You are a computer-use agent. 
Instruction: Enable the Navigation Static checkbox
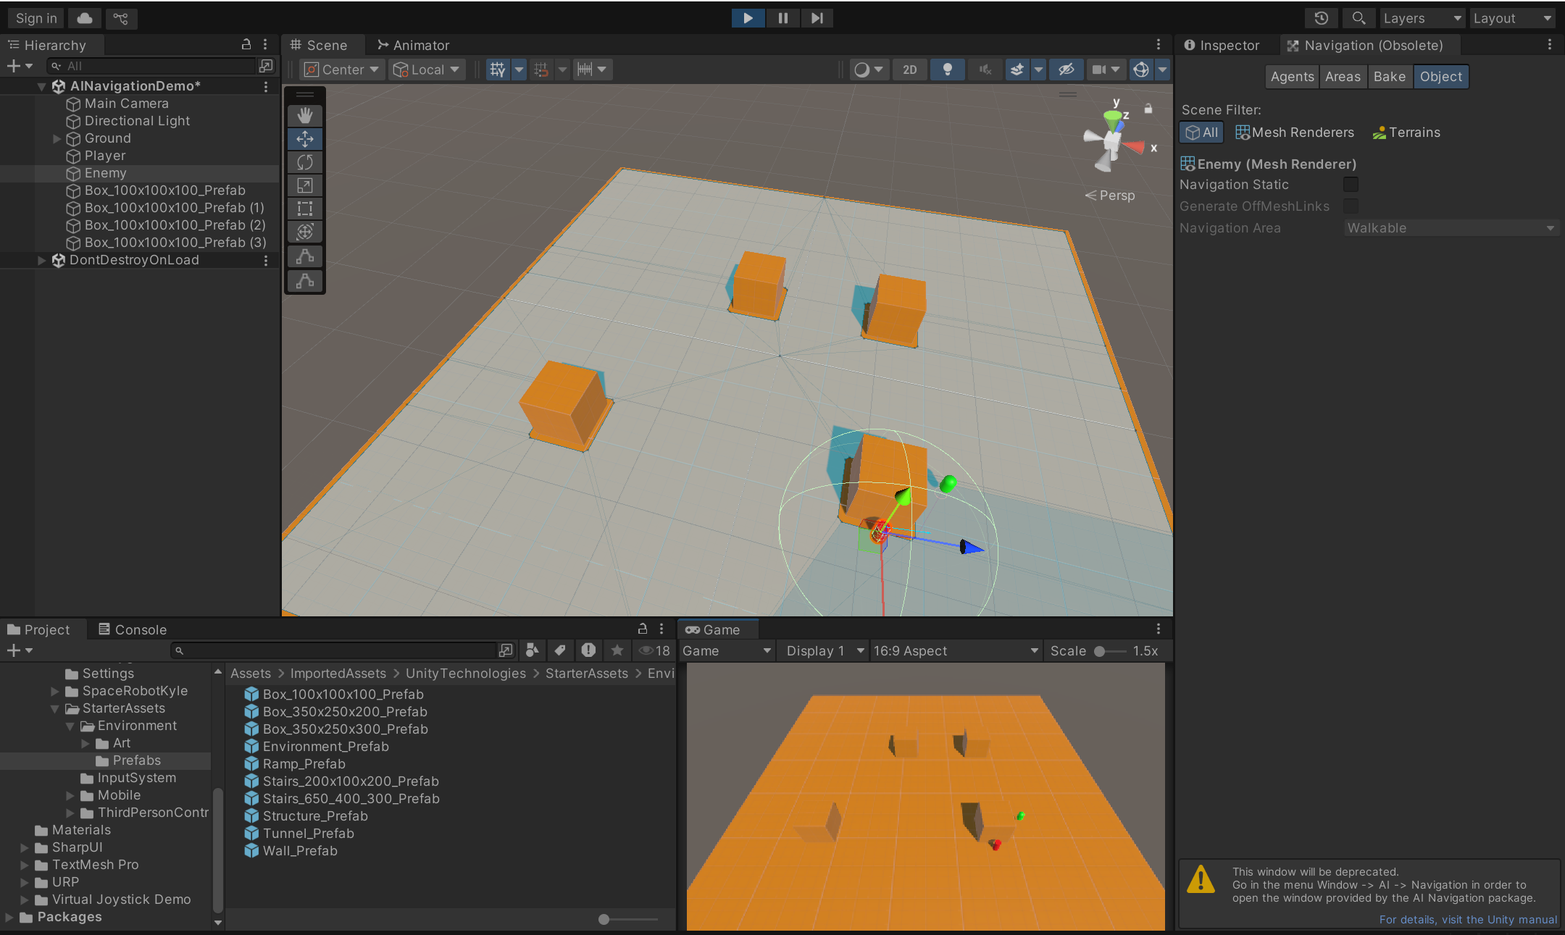point(1351,185)
